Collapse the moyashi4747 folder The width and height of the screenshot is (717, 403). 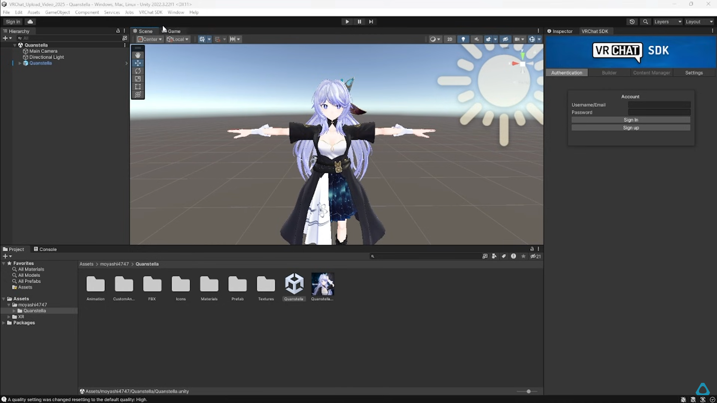(x=9, y=305)
